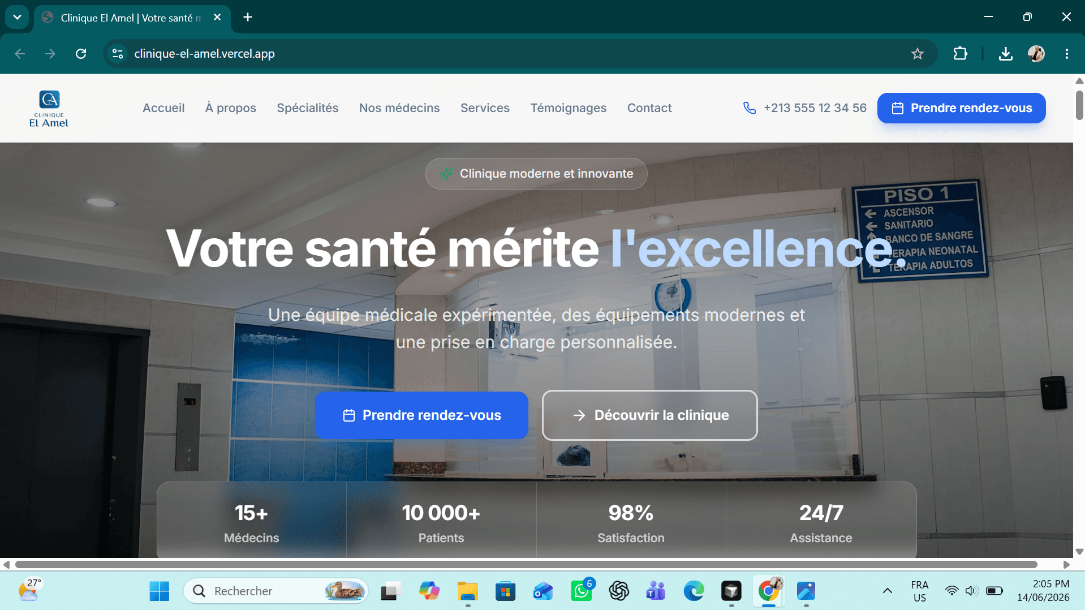1085x610 pixels.
Task: Open site information icon in address bar
Action: click(118, 54)
